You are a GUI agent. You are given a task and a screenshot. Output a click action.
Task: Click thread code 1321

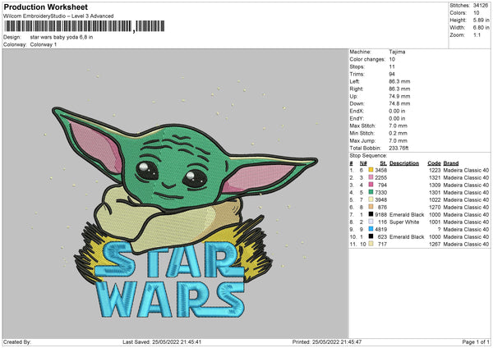[x=435, y=177]
